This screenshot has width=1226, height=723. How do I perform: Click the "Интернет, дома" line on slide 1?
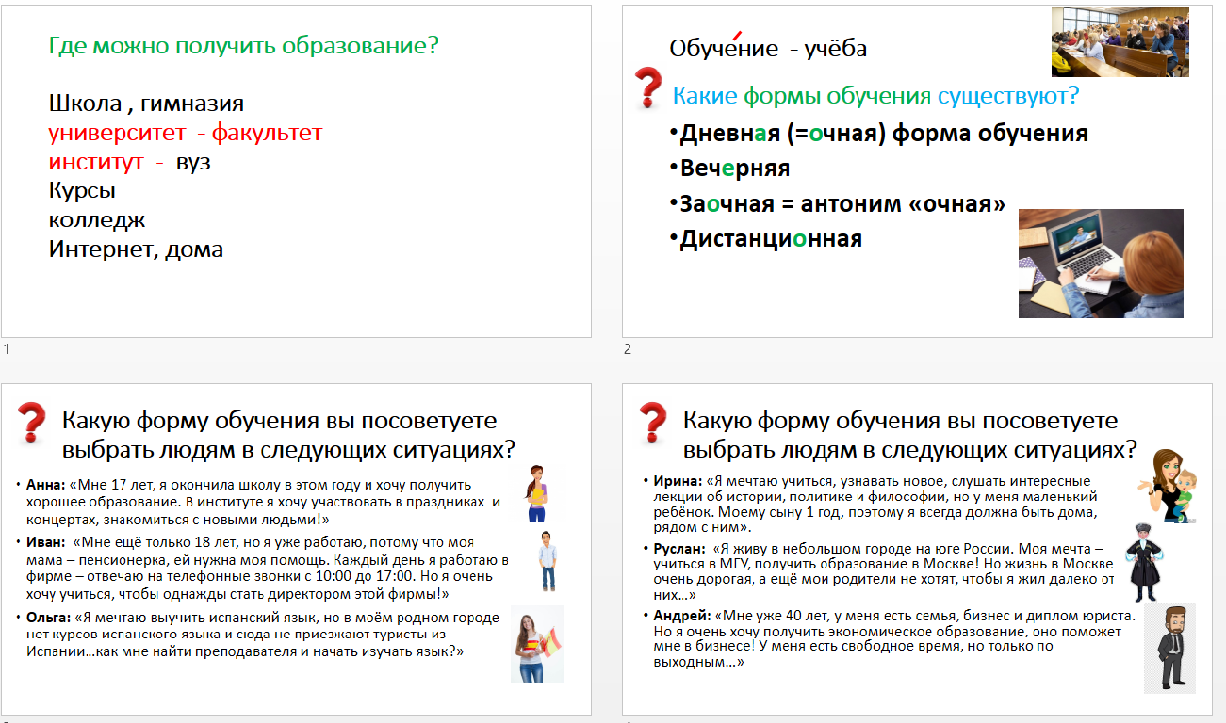[136, 249]
